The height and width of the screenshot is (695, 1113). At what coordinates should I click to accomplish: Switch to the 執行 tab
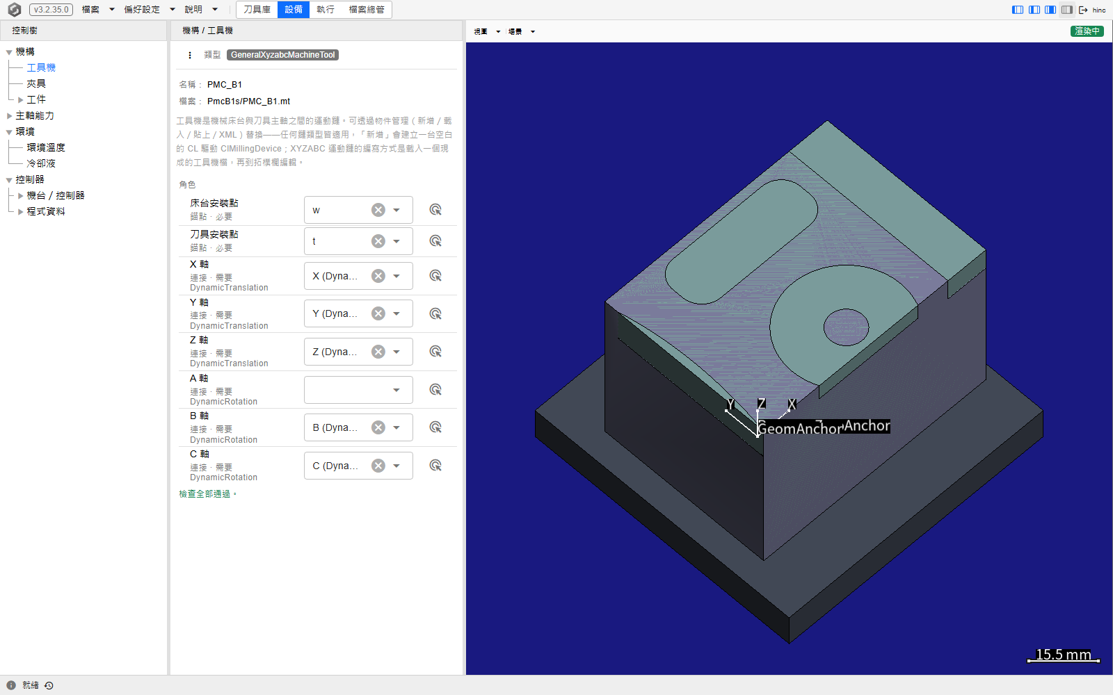(x=325, y=10)
